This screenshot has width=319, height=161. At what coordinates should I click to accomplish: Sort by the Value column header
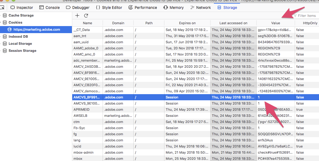276,23
